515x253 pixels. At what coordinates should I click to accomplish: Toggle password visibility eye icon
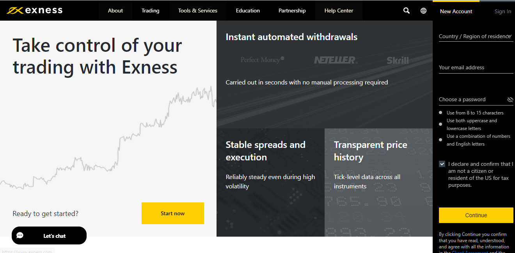510,100
